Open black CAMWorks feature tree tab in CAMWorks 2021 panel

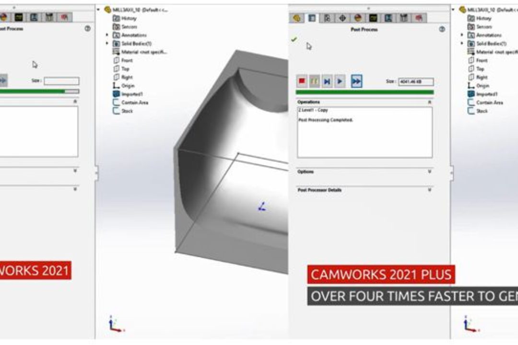pyautogui.click(x=19, y=17)
